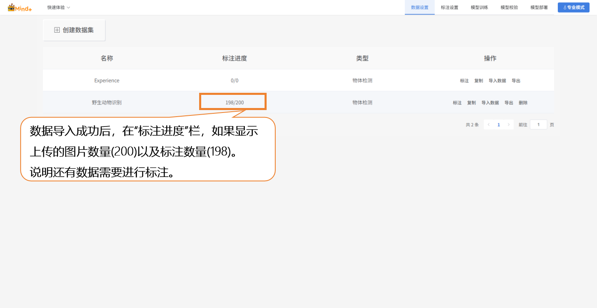
Task: Expand the 快速体验 dropdown menu
Action: point(58,7)
